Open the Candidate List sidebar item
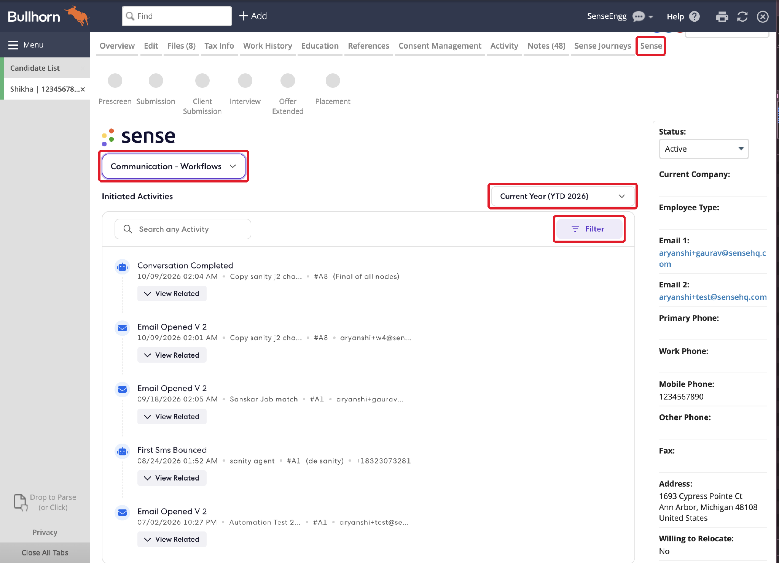This screenshot has height=563, width=779. pyautogui.click(x=45, y=68)
